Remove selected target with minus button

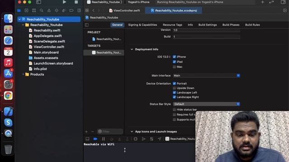[x=93, y=131]
